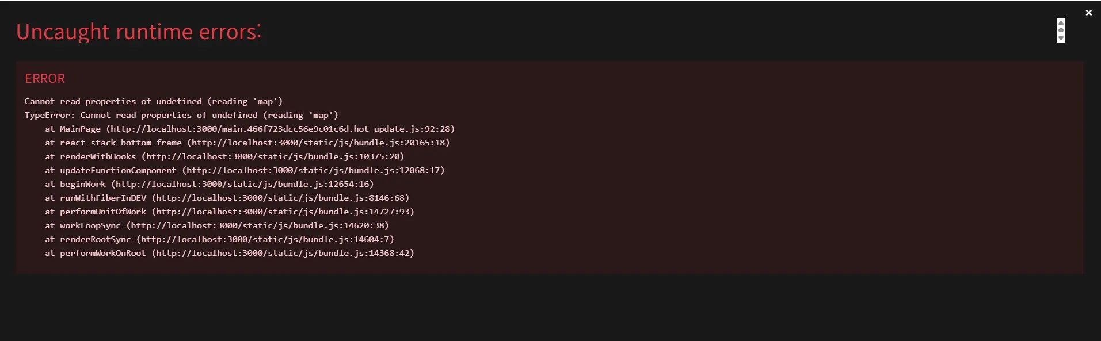Image resolution: width=1101 pixels, height=341 pixels.
Task: Click the 'Uncaught runtime errors:' title
Action: point(139,32)
